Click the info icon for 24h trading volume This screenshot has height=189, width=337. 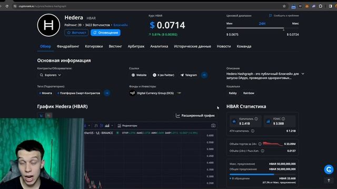point(260,144)
